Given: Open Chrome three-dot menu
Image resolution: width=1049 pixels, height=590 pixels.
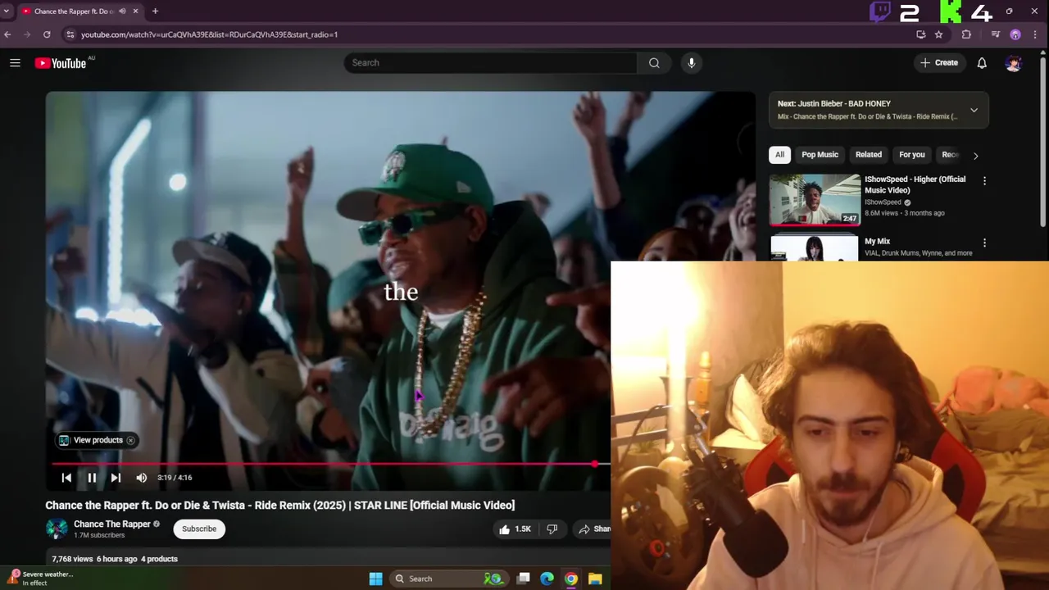Looking at the screenshot, I should click(1037, 34).
